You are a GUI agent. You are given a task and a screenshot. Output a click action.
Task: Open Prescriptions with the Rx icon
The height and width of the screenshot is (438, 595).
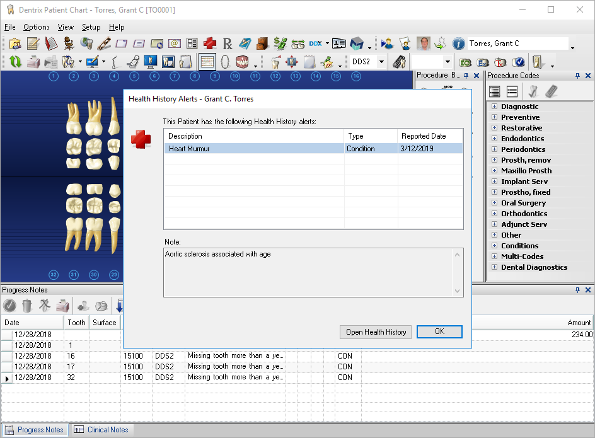227,43
